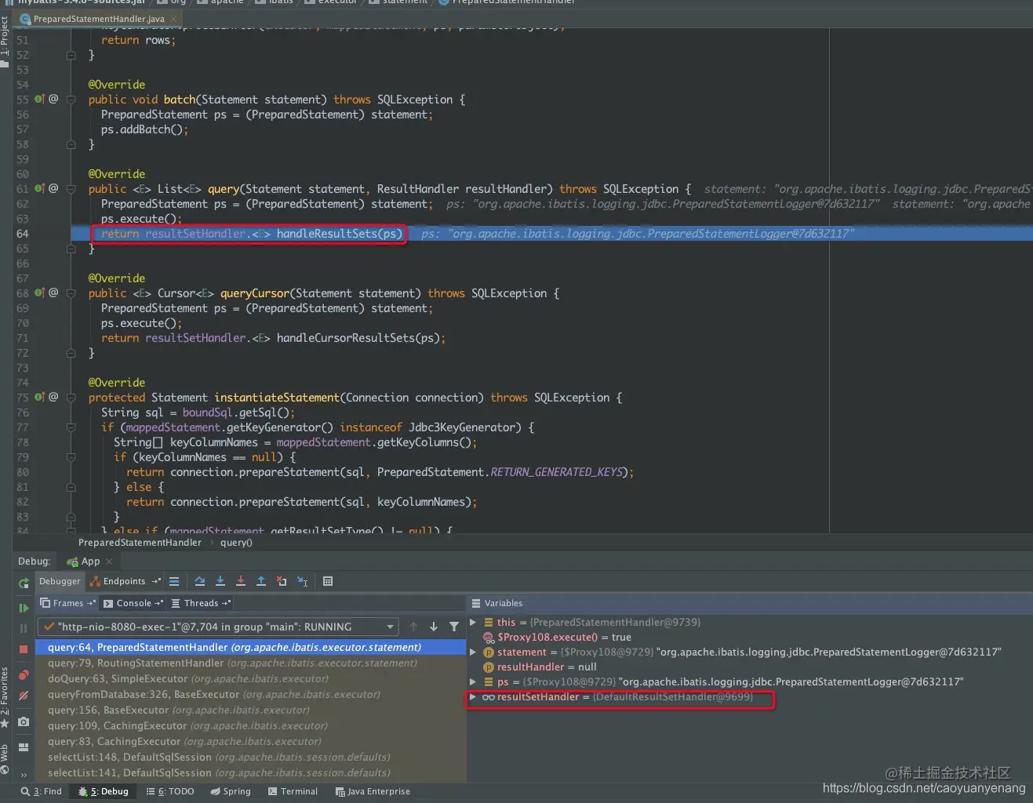Screen dimensions: 1033x803
Task: Click the camera thread dump icon
Action: click(24, 721)
